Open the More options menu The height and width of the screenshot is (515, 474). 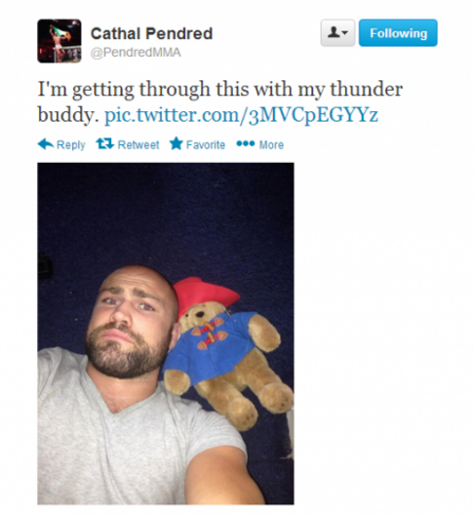260,144
